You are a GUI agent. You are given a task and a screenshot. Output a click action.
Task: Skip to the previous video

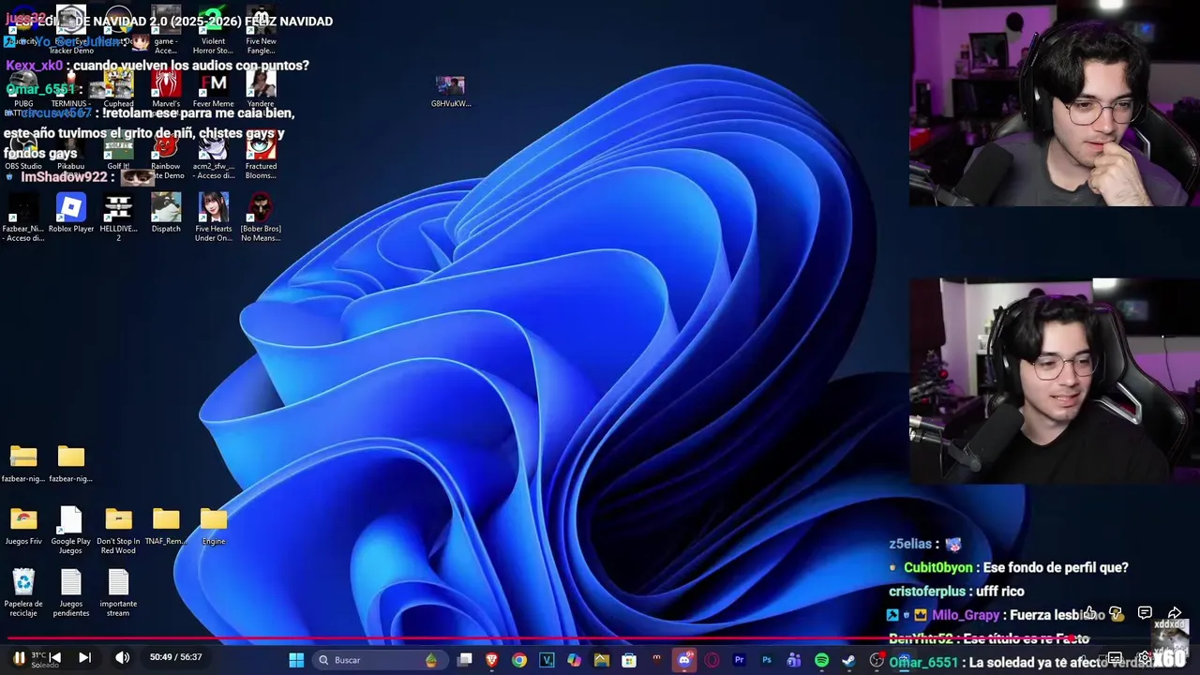click(55, 658)
